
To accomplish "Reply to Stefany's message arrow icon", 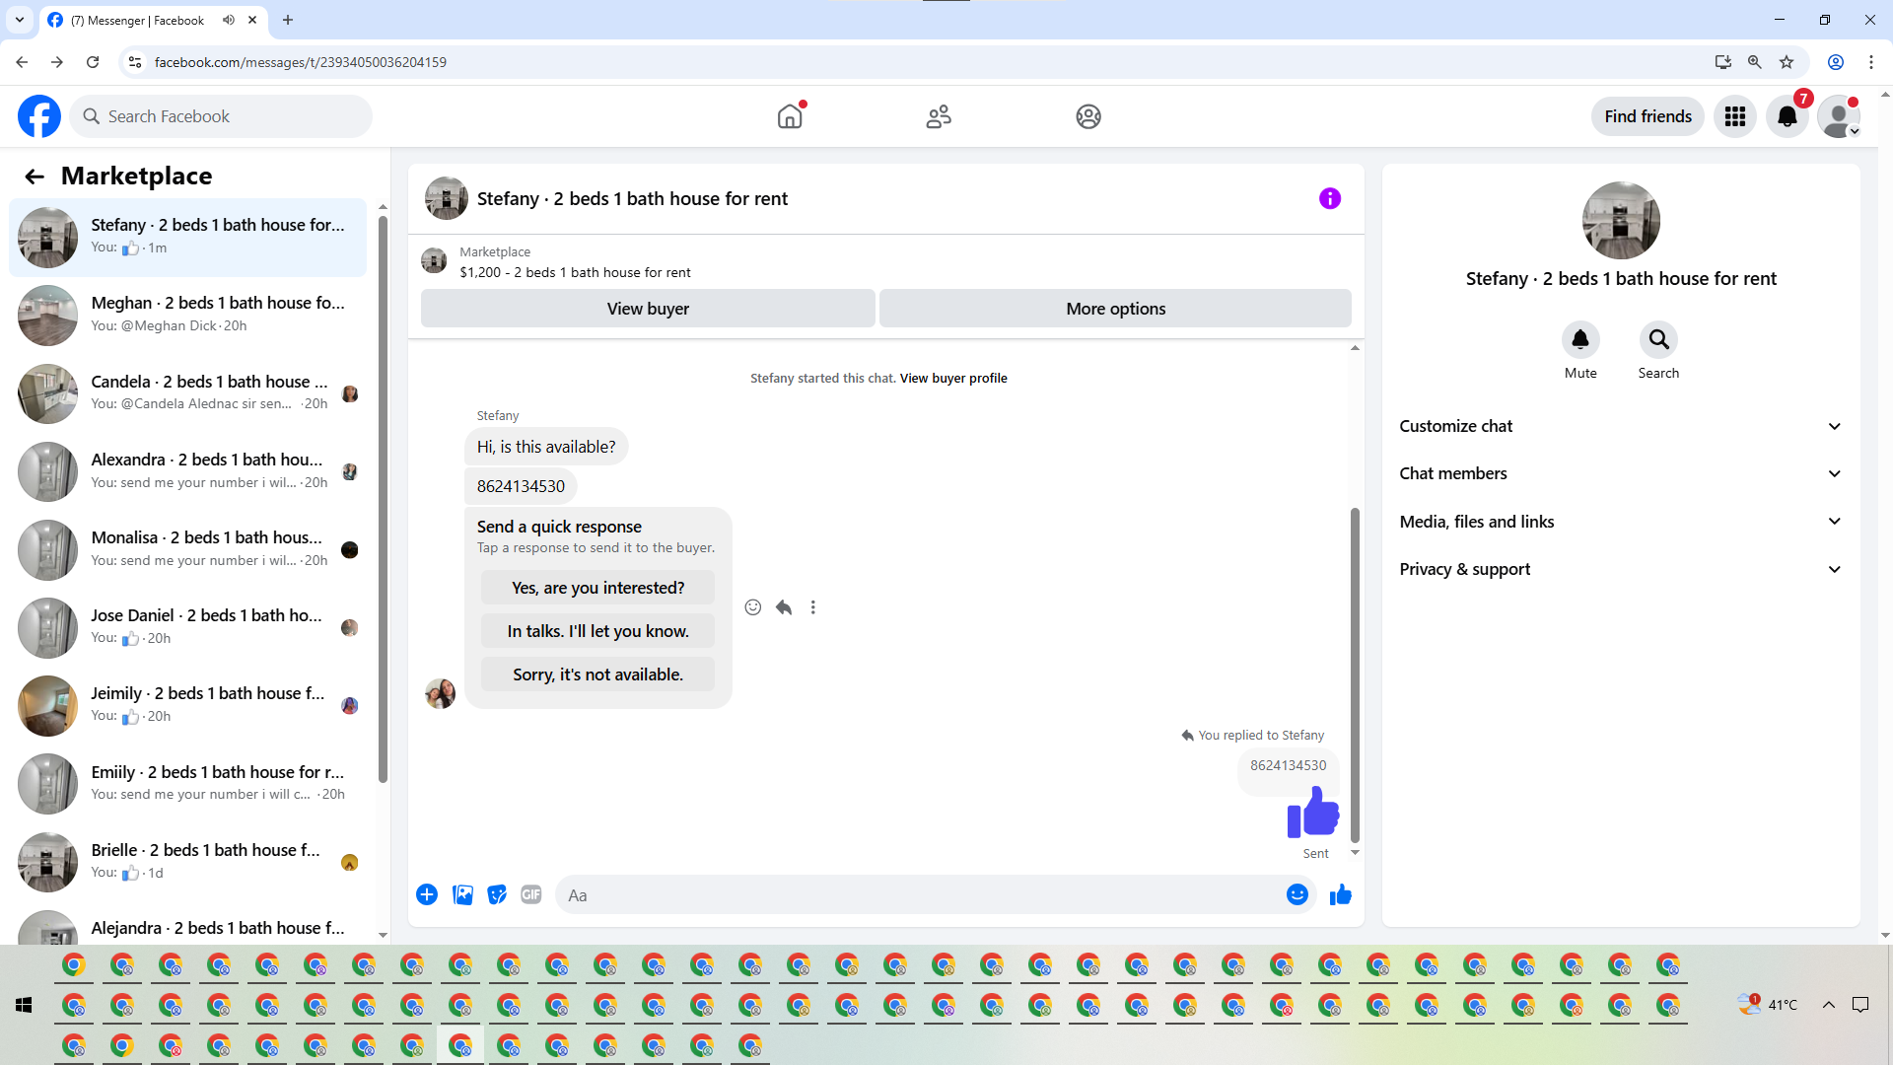I will 784,607.
